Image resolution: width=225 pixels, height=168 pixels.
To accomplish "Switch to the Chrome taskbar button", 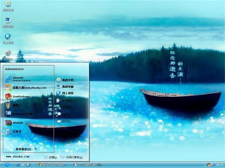I will pyautogui.click(x=52, y=165).
